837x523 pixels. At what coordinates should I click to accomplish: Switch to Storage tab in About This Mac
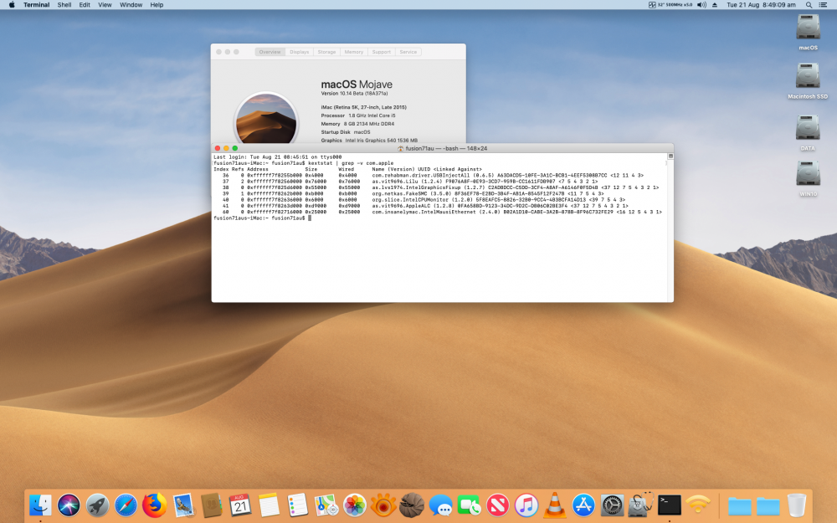[326, 52]
